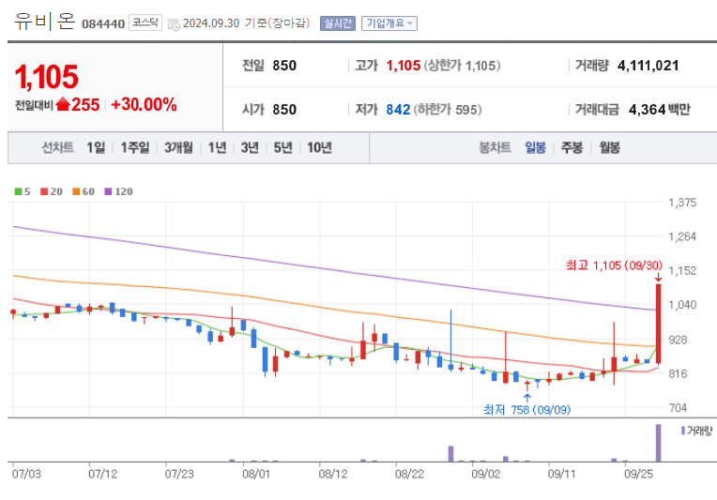Switch to the 월봉 candlestick chart

pos(609,147)
